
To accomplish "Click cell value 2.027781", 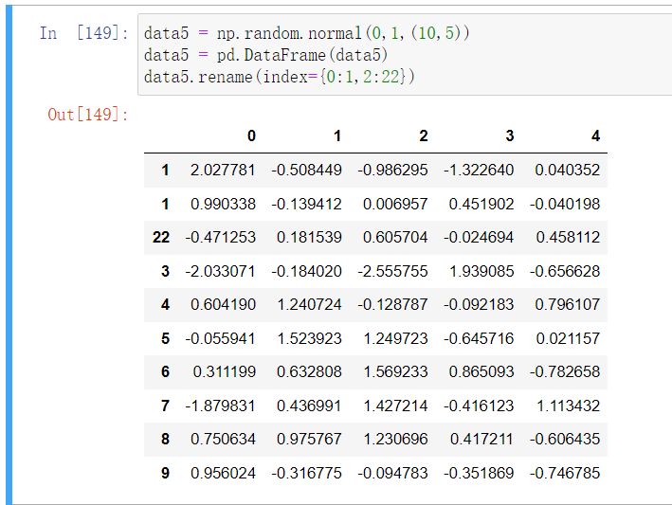I will click(x=223, y=170).
